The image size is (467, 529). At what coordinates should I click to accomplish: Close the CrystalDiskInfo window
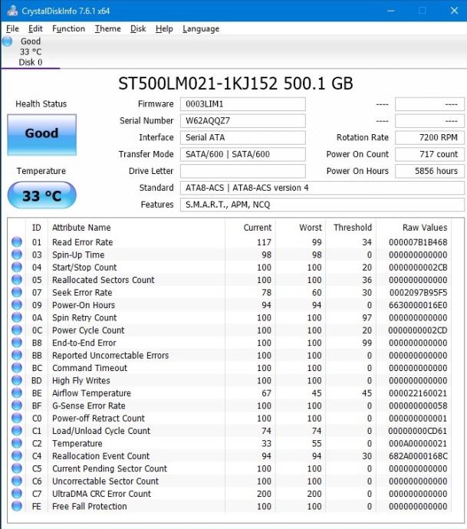point(454,11)
